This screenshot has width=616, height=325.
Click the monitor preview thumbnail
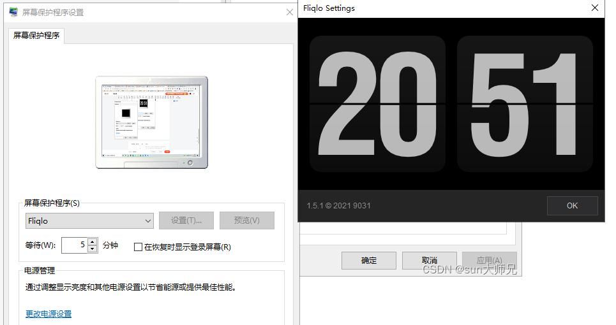(x=152, y=122)
